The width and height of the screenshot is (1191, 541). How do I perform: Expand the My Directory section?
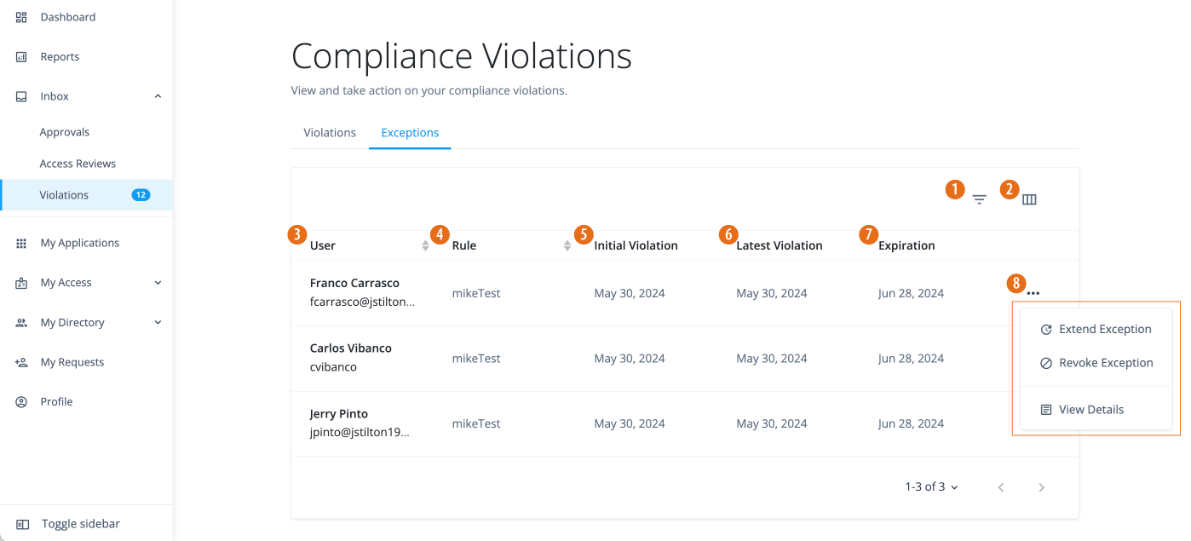click(x=158, y=322)
